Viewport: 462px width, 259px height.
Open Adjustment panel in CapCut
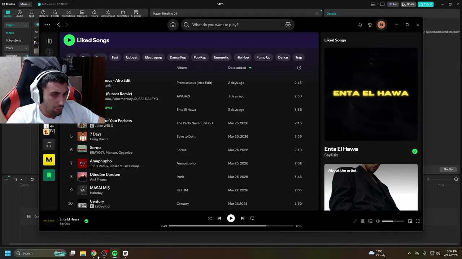tap(108, 14)
